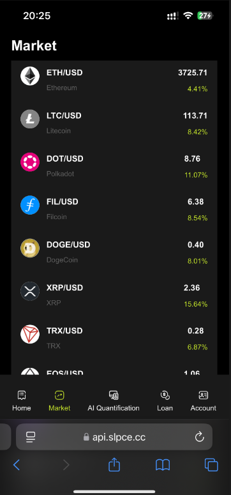
Task: Open the Home tab
Action: point(22,401)
